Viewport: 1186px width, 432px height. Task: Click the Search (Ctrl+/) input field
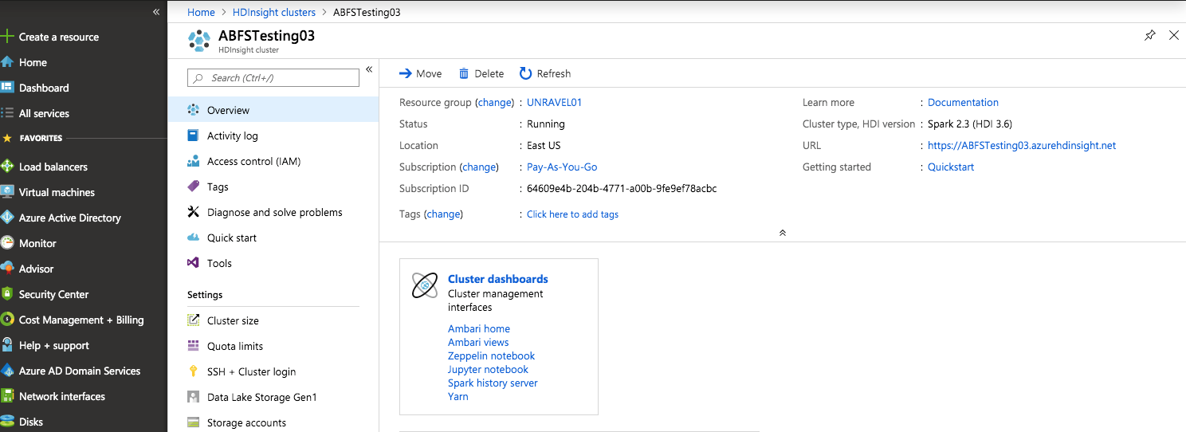(x=273, y=77)
